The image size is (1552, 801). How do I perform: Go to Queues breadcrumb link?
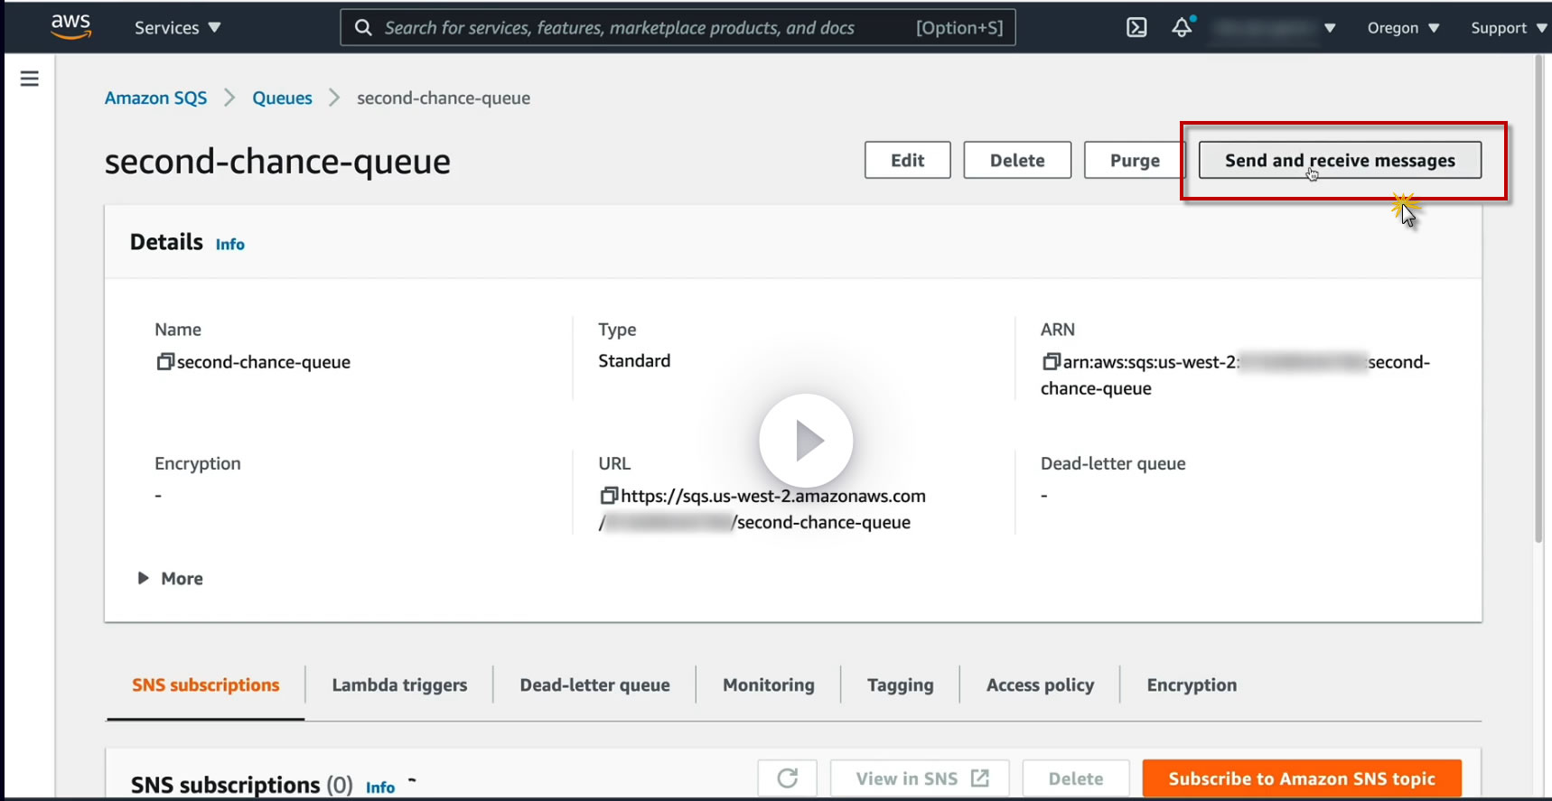pyautogui.click(x=282, y=98)
